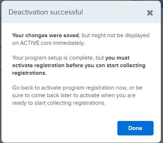The image size is (163, 143).
Task: Click the bold 'you must' text
Action: [117, 58]
